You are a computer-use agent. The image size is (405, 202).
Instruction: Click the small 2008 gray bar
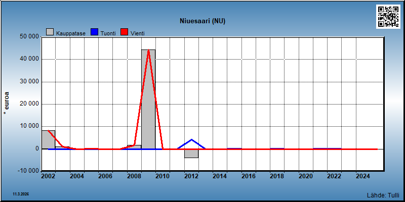tap(134, 147)
